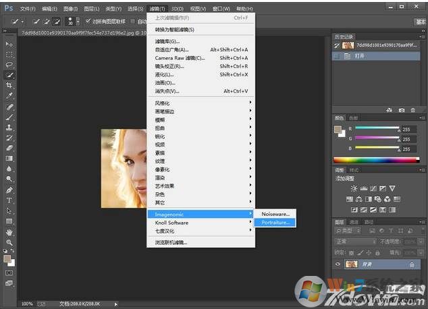Pick the Eyedropper tool

click(9, 96)
